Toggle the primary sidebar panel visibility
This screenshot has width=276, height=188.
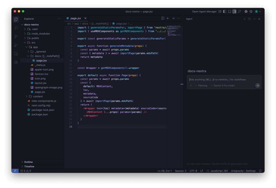point(224,11)
